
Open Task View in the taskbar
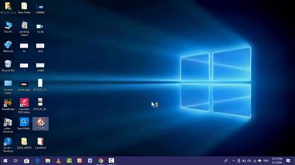coord(16,161)
